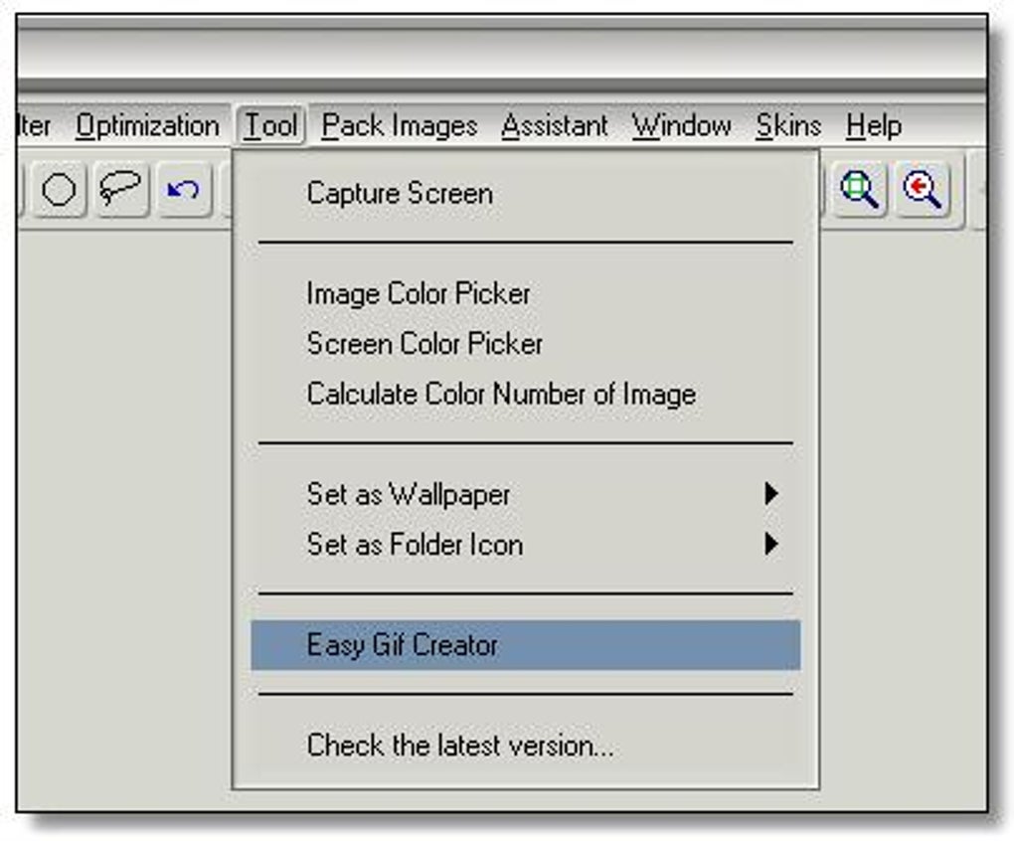Viewport: 1014px width, 841px height.
Task: Open the Skins menu
Action: point(788,126)
